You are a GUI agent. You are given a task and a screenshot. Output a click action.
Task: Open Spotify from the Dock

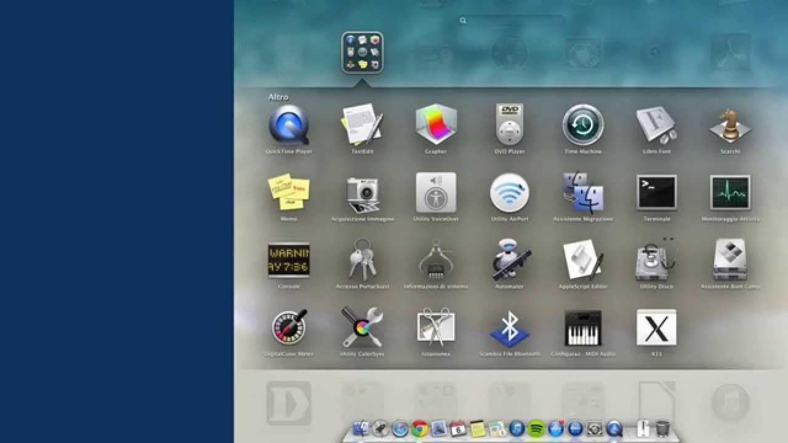click(536, 428)
